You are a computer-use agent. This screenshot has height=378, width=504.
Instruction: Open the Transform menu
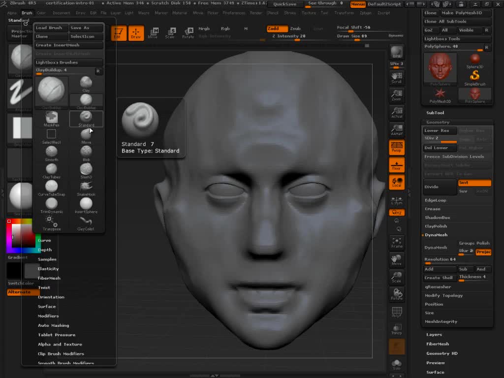coord(344,13)
